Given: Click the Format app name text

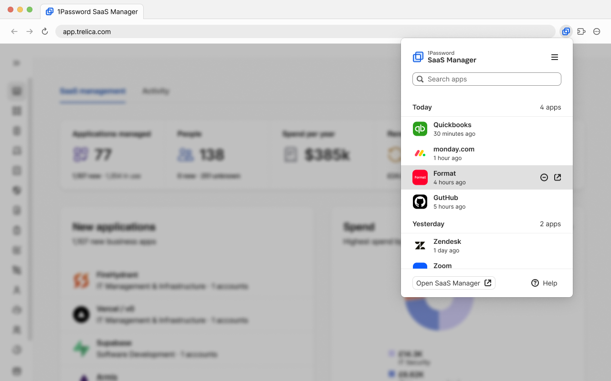Looking at the screenshot, I should (x=444, y=173).
